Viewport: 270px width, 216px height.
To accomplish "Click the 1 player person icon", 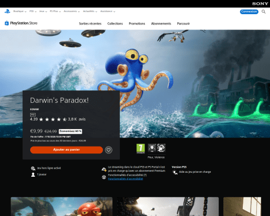I will click(33, 175).
